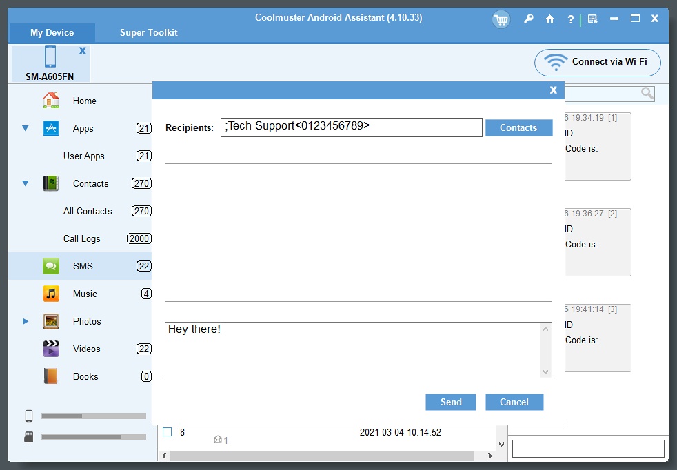677x470 pixels.
Task: Switch to the My Device tab
Action: point(52,33)
